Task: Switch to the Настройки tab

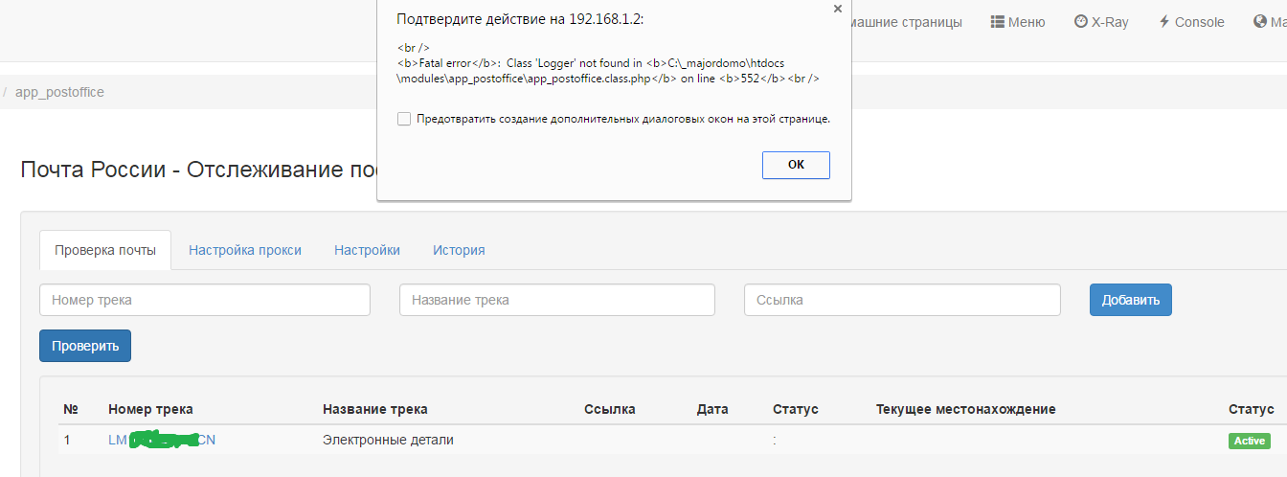Action: tap(367, 250)
